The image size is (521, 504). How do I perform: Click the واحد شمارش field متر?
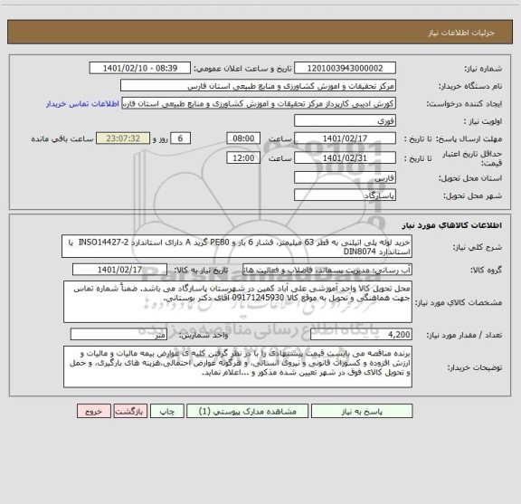coord(118,335)
